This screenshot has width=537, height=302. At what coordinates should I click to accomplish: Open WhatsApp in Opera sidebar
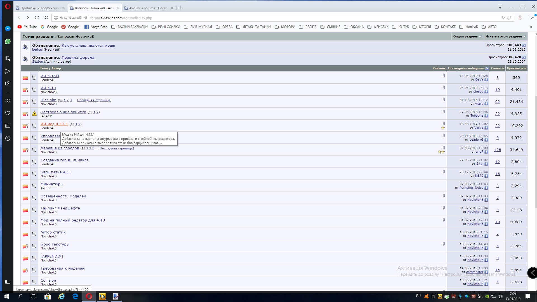pyautogui.click(x=8, y=41)
